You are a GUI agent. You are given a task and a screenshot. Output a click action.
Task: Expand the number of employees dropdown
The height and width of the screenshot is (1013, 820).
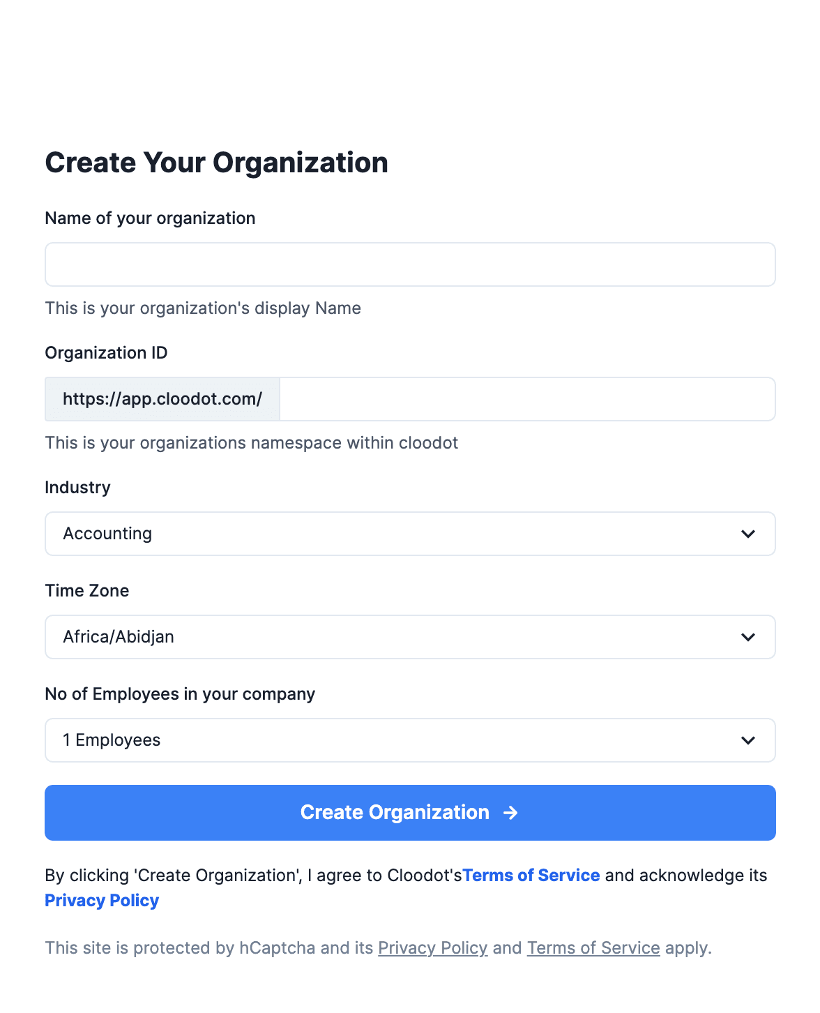[x=410, y=740]
